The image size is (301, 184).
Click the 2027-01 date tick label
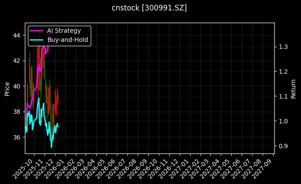pos(178,168)
